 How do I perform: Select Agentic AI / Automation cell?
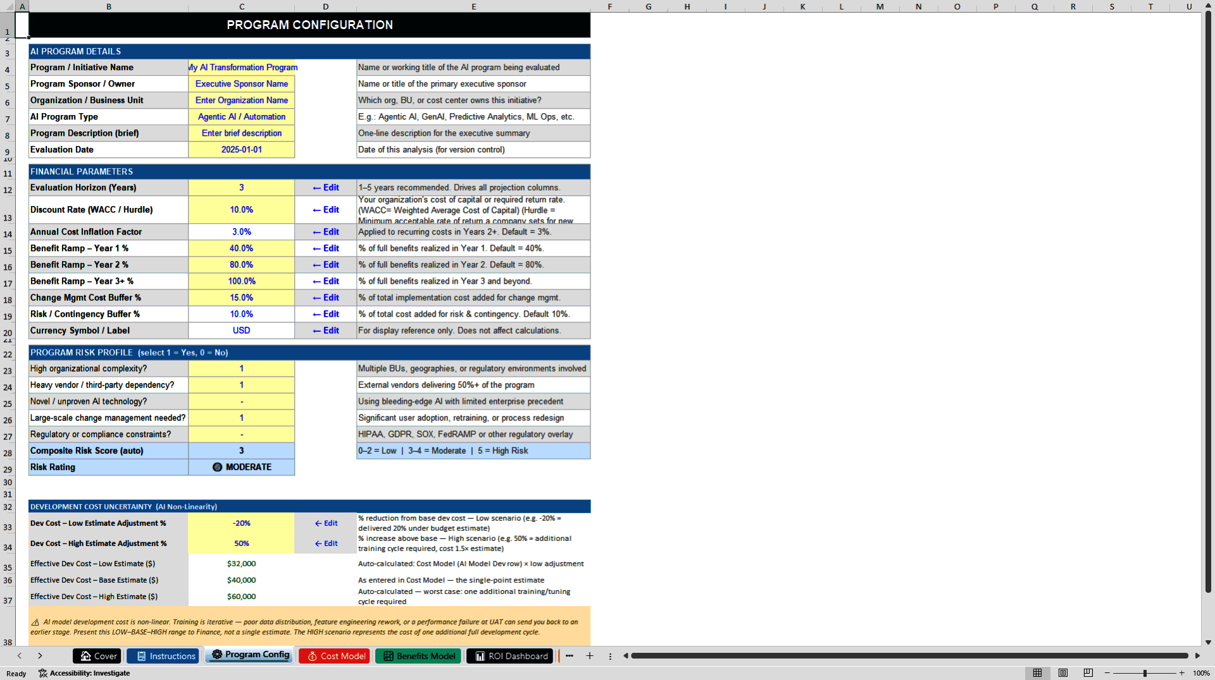click(242, 117)
